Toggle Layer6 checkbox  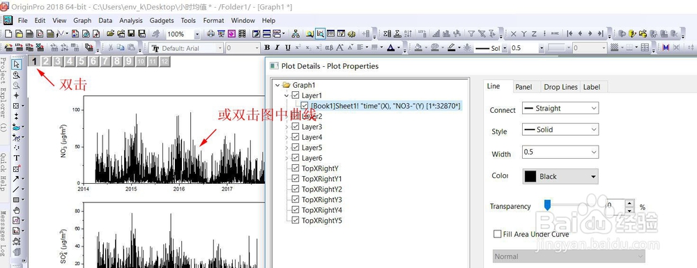pos(295,158)
